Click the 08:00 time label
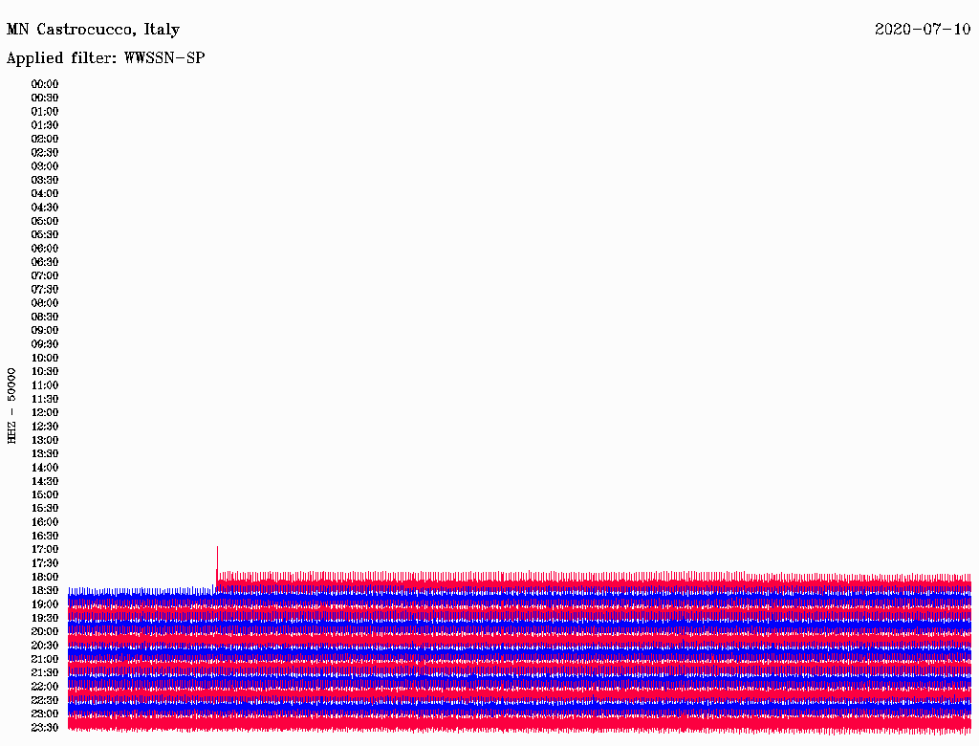979x746 pixels. (45, 303)
